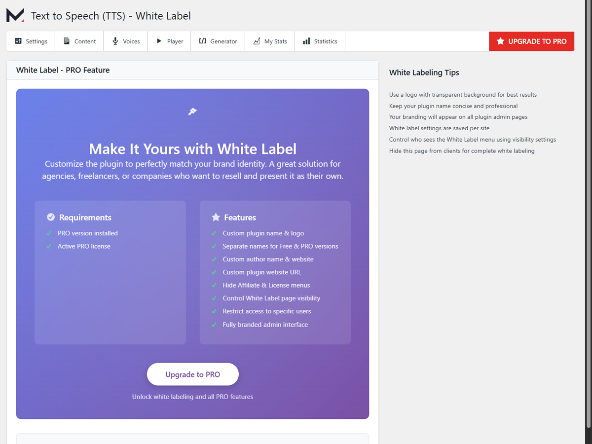Click the Features star icon
This screenshot has height=444, width=592.
pyautogui.click(x=216, y=217)
